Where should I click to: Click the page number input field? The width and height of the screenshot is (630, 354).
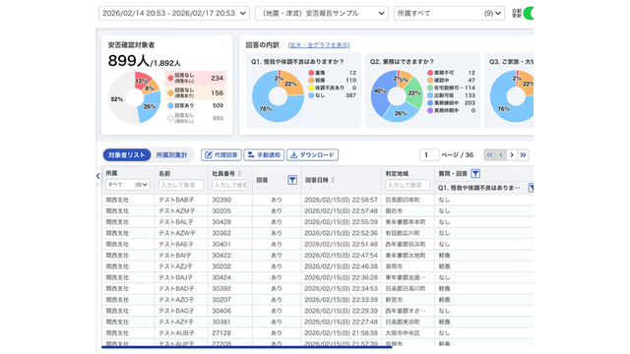[x=429, y=155]
